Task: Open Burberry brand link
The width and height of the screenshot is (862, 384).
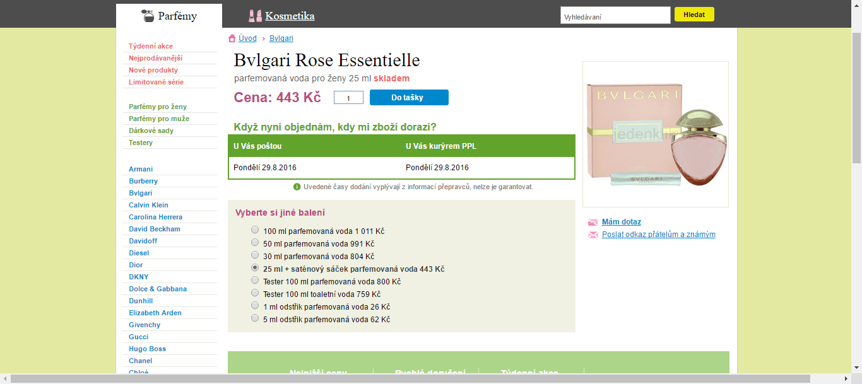Action: point(143,181)
